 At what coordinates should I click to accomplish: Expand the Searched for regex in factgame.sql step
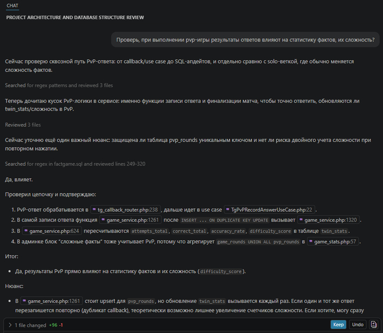point(75,164)
